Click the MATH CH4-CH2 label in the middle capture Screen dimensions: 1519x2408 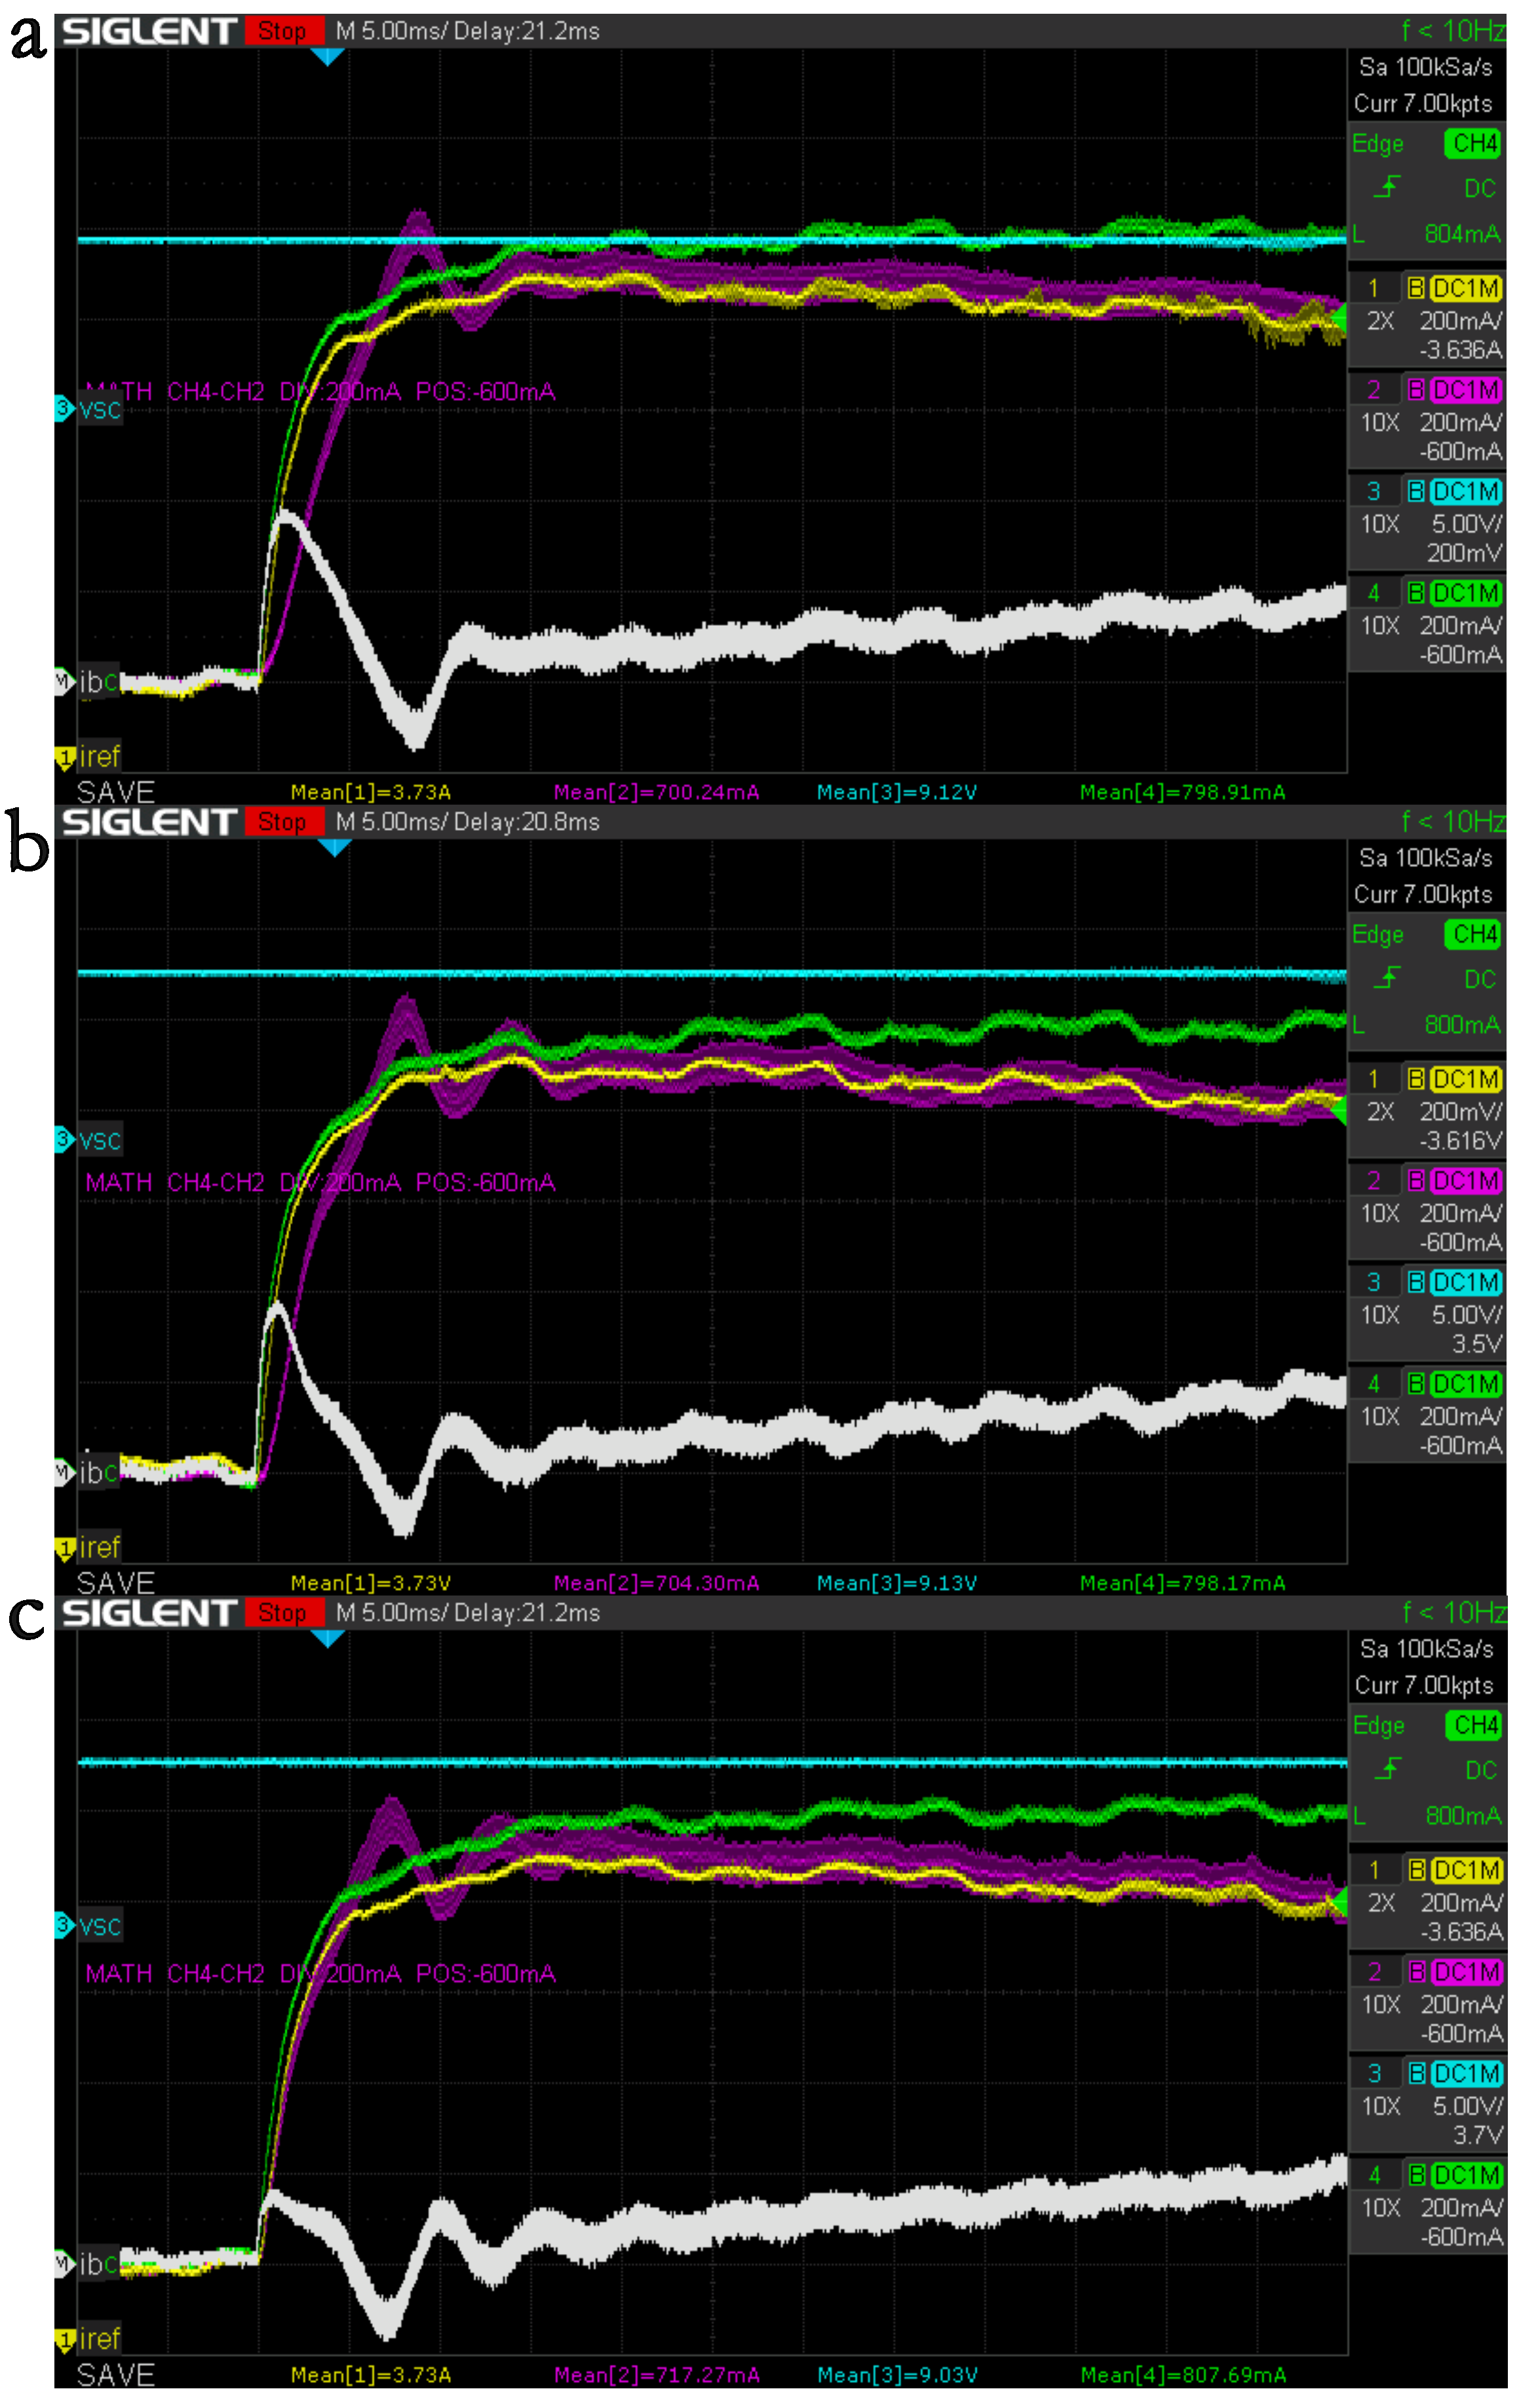click(175, 1182)
